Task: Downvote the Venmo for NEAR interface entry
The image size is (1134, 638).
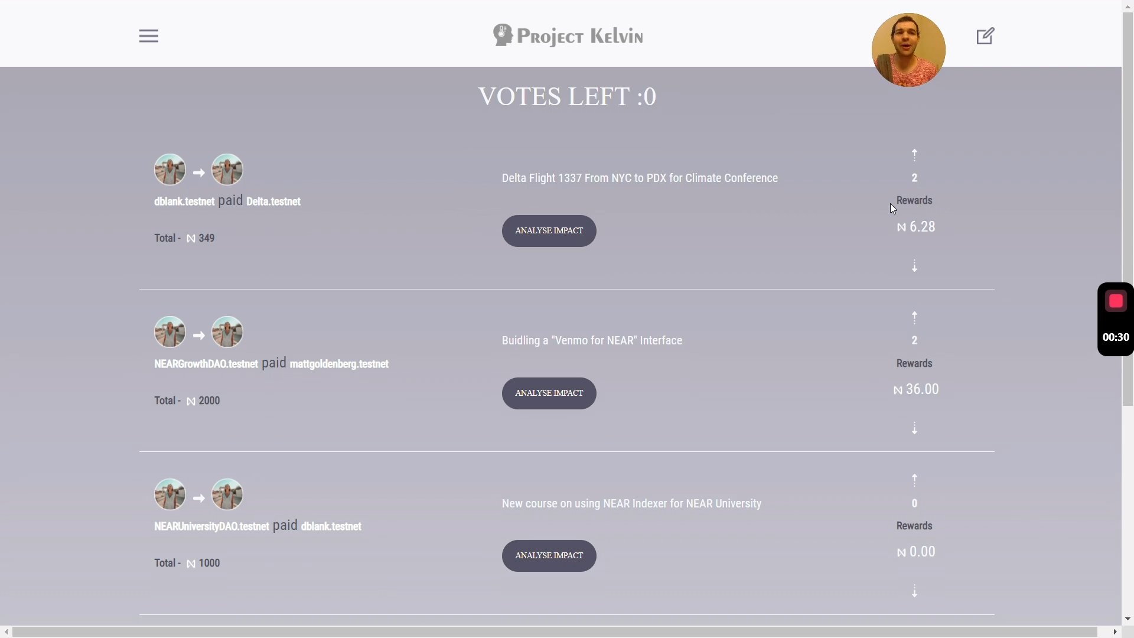Action: [914, 428]
